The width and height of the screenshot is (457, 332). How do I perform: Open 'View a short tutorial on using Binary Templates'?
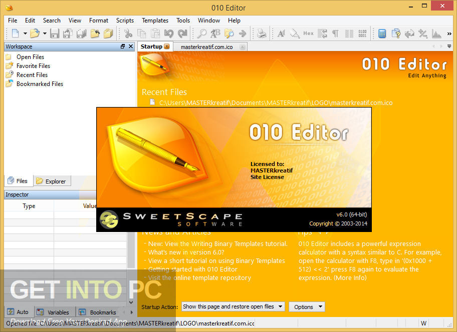[216, 261]
